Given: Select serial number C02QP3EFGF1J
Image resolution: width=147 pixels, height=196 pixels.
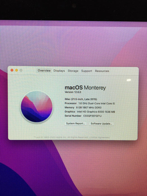Looking at the screenshot, I should (92, 116).
